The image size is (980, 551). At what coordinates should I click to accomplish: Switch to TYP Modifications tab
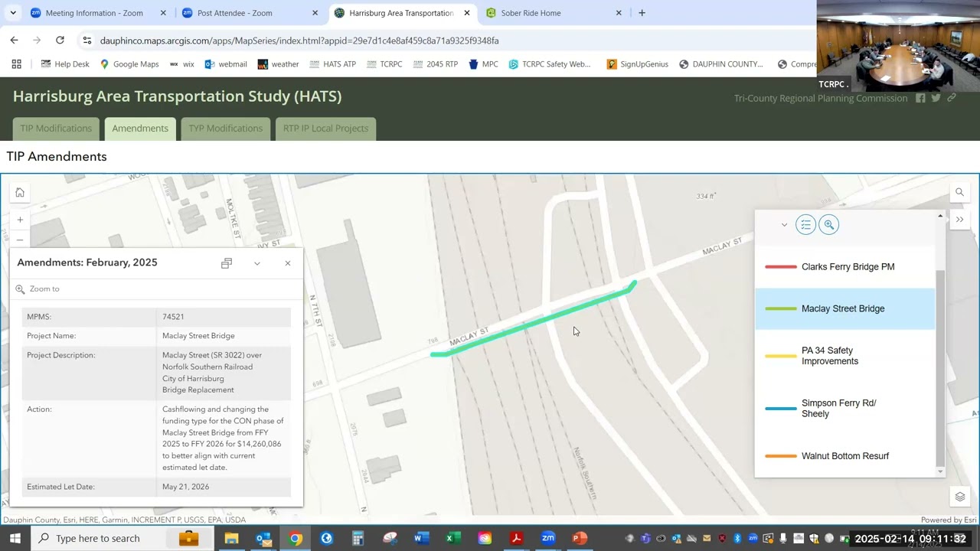click(x=226, y=129)
